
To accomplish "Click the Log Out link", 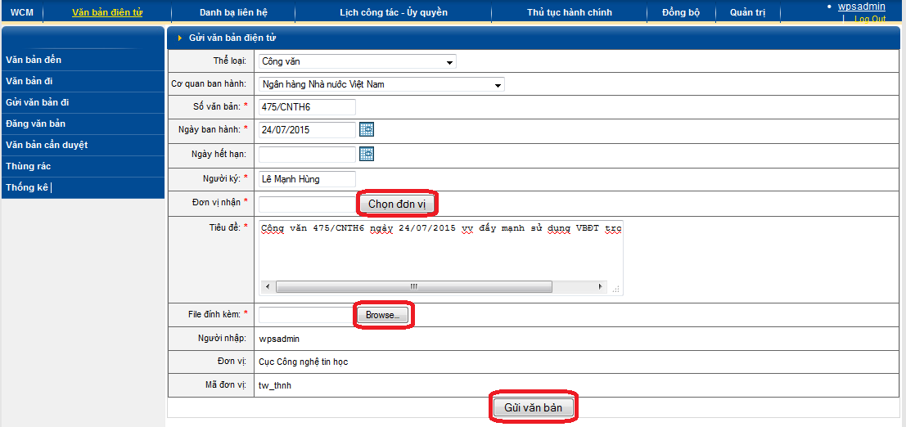I will [869, 19].
